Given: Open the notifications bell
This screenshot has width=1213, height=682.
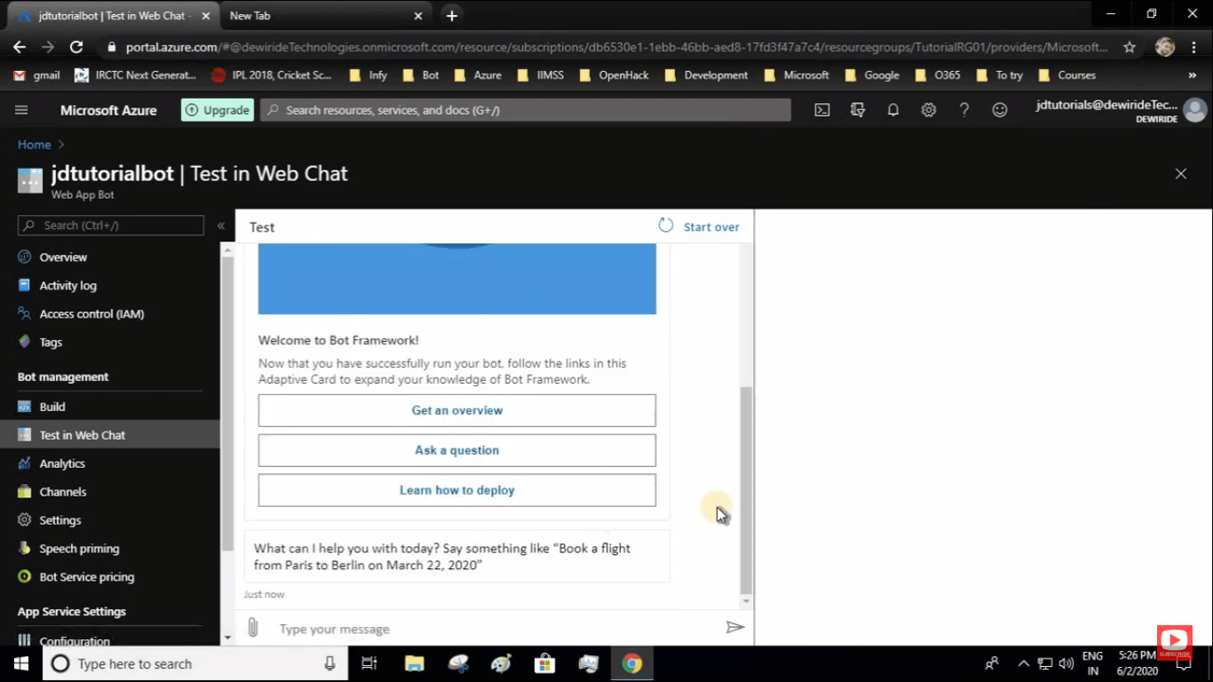Looking at the screenshot, I should (893, 110).
